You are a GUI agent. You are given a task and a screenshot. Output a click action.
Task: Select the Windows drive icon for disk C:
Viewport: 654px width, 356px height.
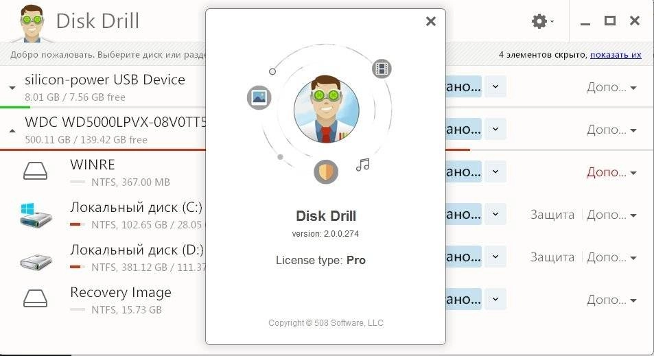pyautogui.click(x=36, y=214)
